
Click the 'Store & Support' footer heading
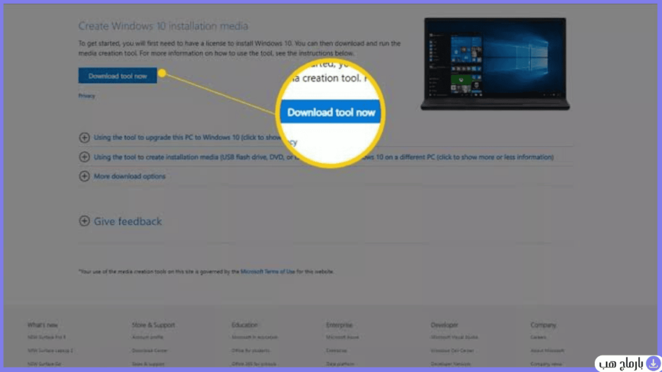click(153, 325)
